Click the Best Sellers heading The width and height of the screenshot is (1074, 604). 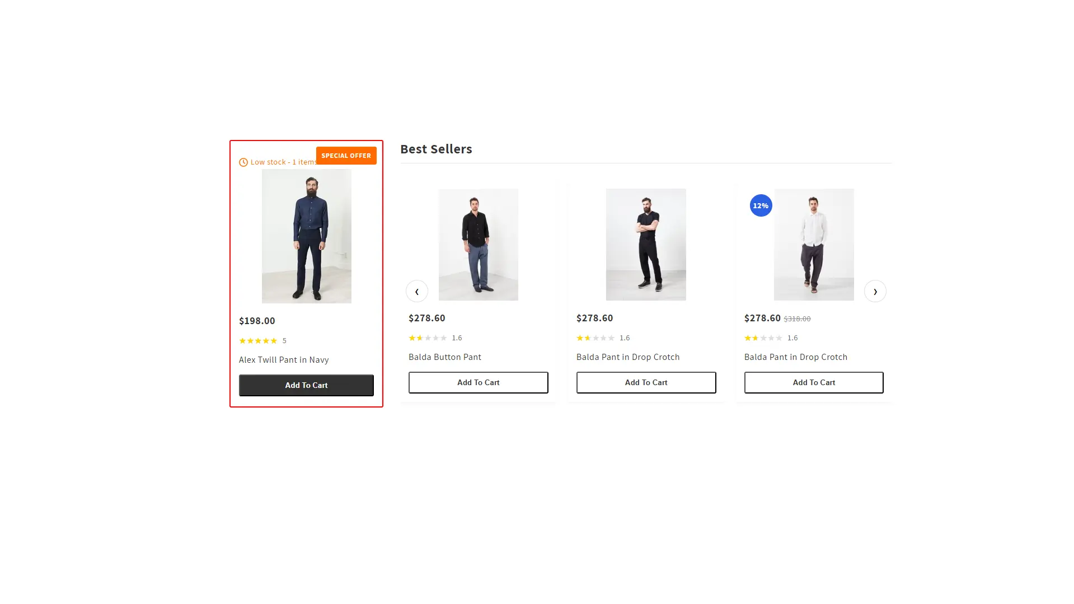436,149
